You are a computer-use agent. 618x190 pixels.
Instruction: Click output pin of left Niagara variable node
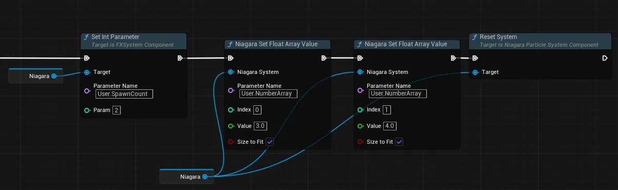tap(54, 76)
